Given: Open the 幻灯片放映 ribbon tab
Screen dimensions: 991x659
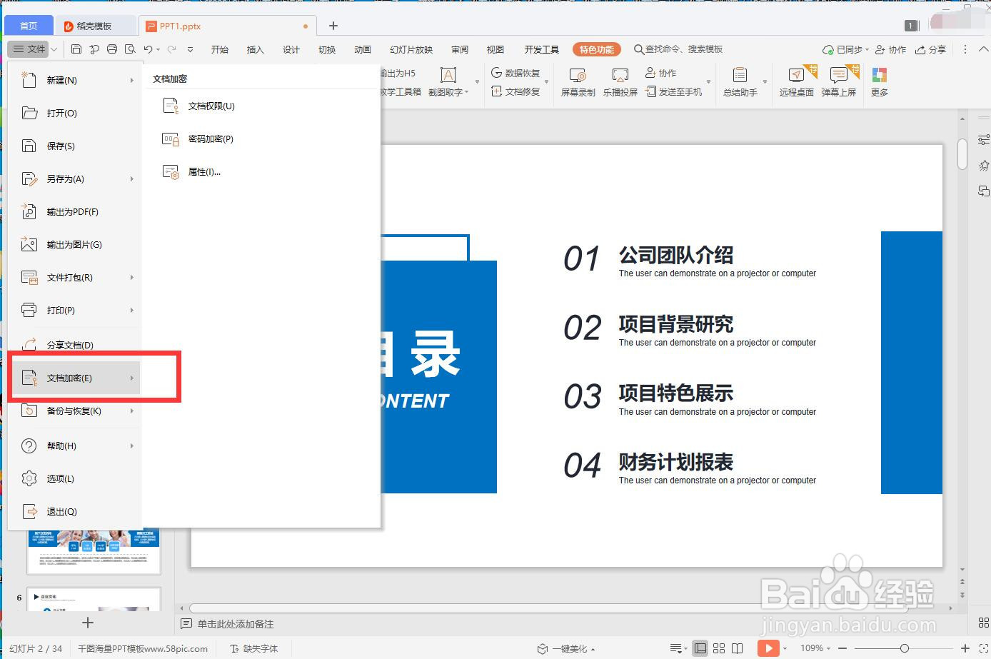Looking at the screenshot, I should [411, 49].
